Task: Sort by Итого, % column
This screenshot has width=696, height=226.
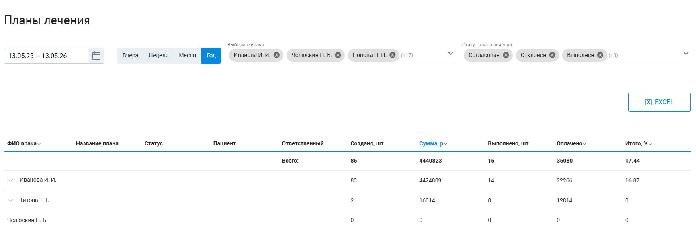Action: [639, 143]
